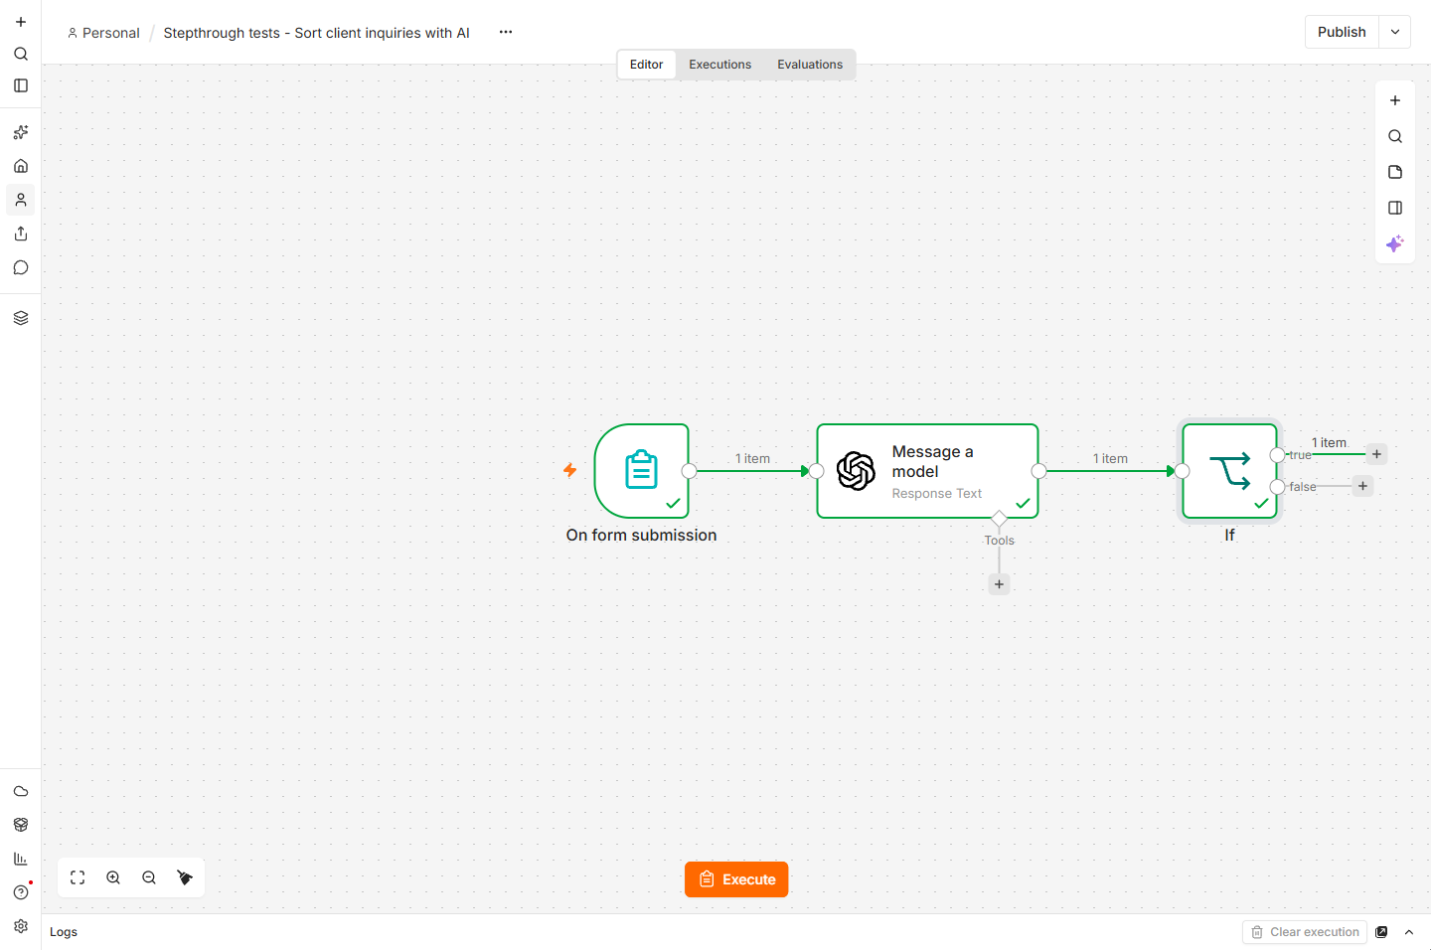Click the cloud icon in the sidebar
The width and height of the screenshot is (1431, 950).
[21, 791]
